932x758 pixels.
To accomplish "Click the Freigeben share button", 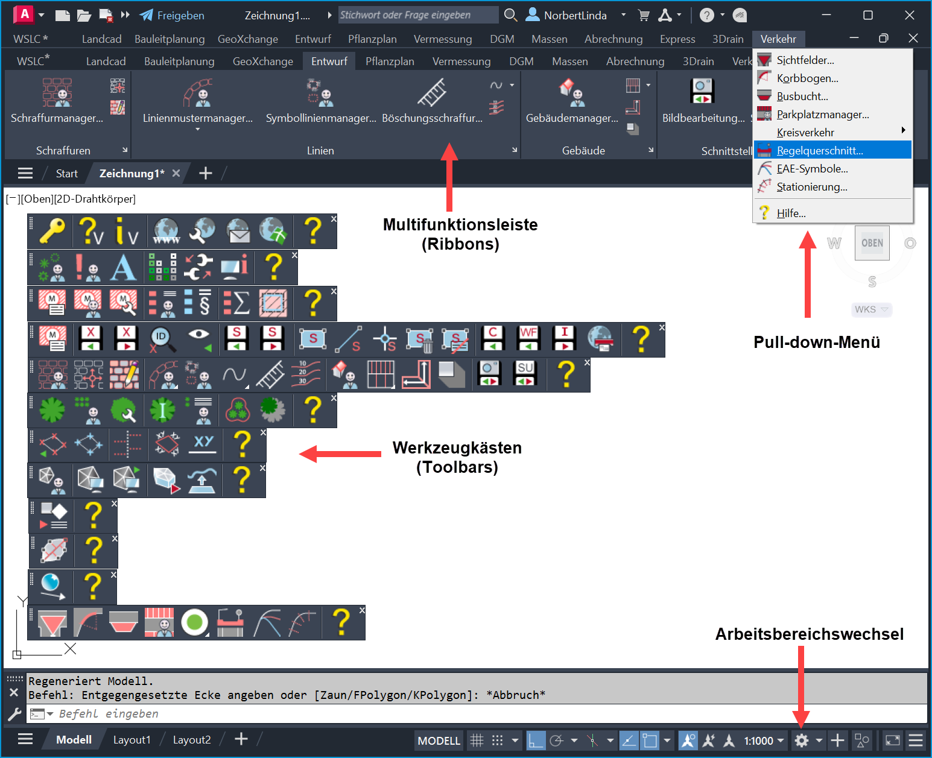I will [172, 15].
